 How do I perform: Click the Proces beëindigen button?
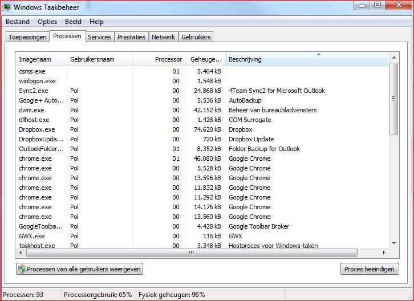point(370,269)
